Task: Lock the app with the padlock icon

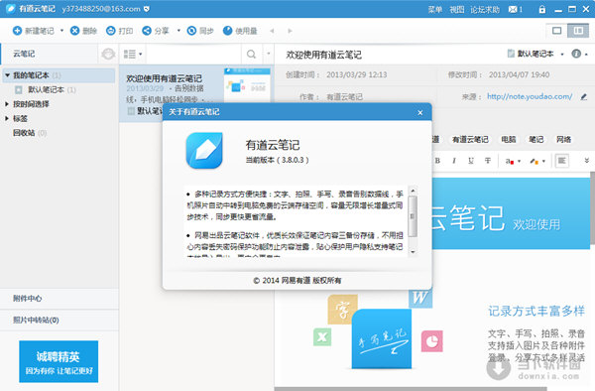Action: [542, 10]
